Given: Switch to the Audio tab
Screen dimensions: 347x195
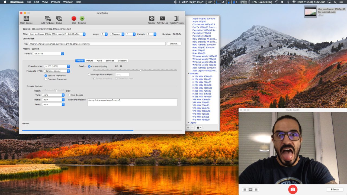Looking at the screenshot, I should coord(99,61).
